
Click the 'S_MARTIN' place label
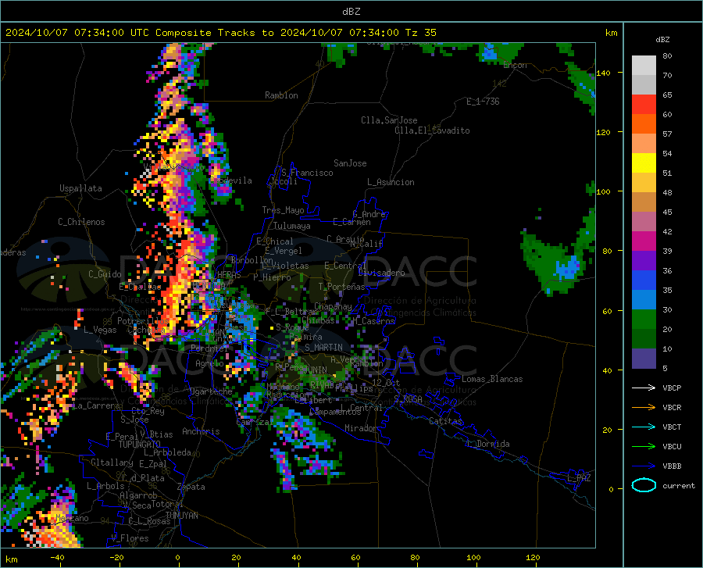click(323, 348)
